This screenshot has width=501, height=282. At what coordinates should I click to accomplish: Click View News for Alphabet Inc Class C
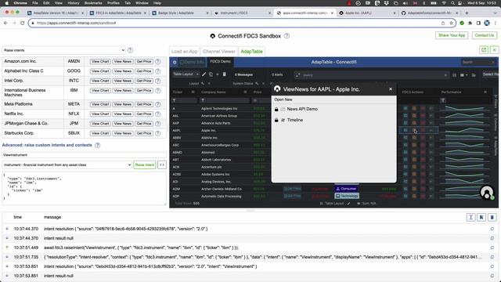pos(122,71)
